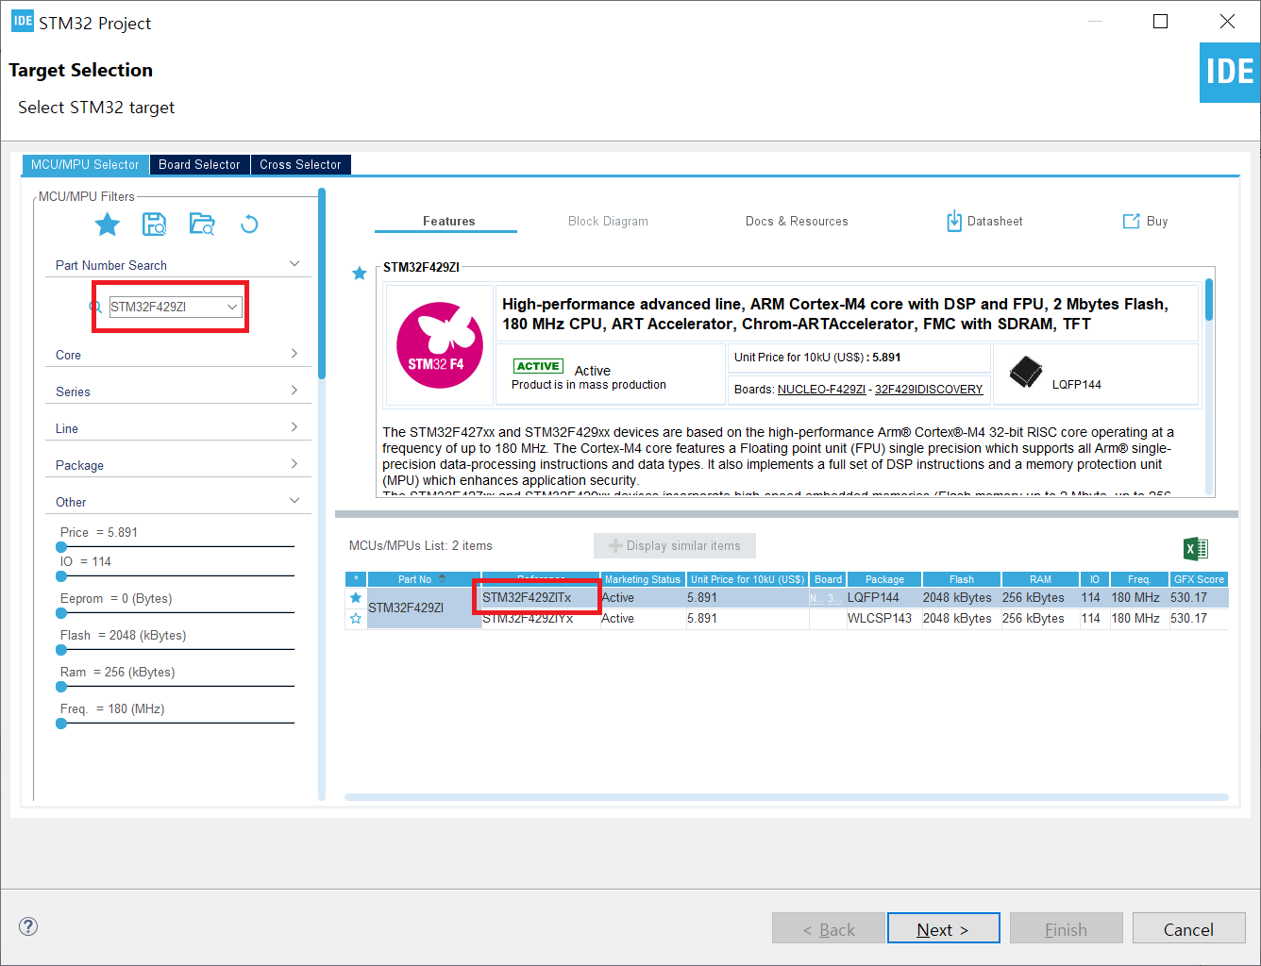Sort by Unit Price for 10kU column
Image resolution: width=1261 pixels, height=966 pixels.
point(748,579)
